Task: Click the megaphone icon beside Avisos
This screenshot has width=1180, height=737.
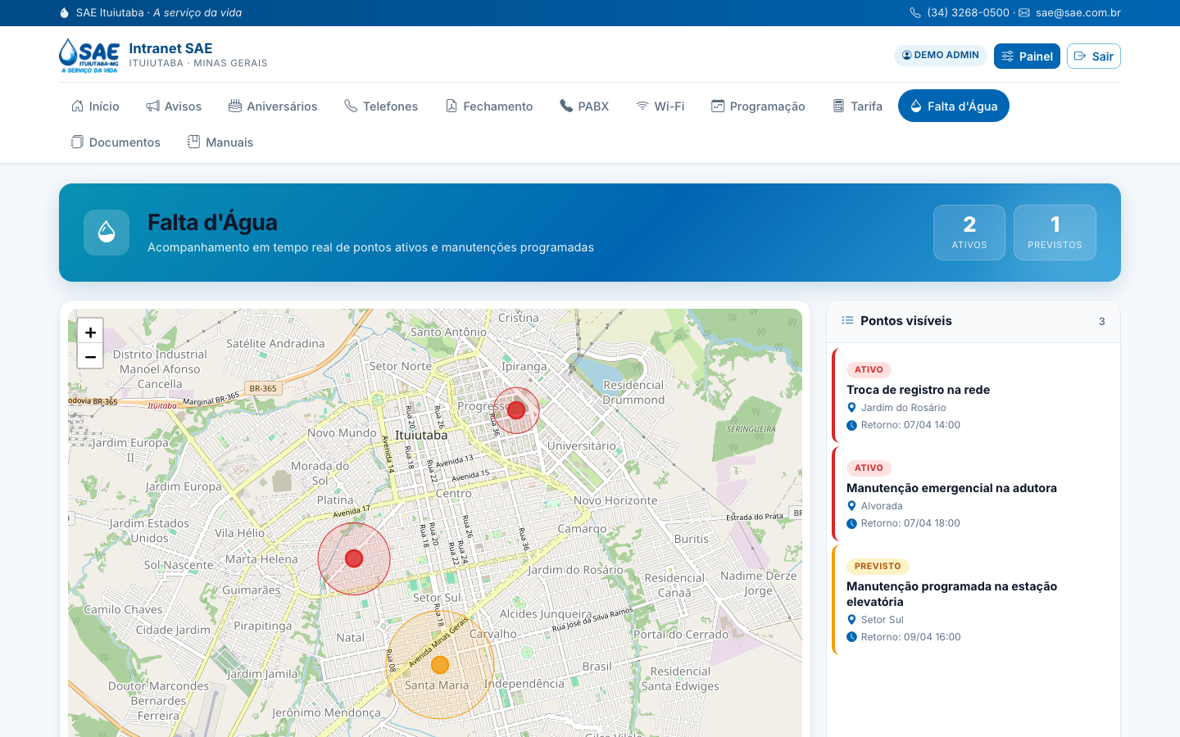Action: click(x=152, y=106)
